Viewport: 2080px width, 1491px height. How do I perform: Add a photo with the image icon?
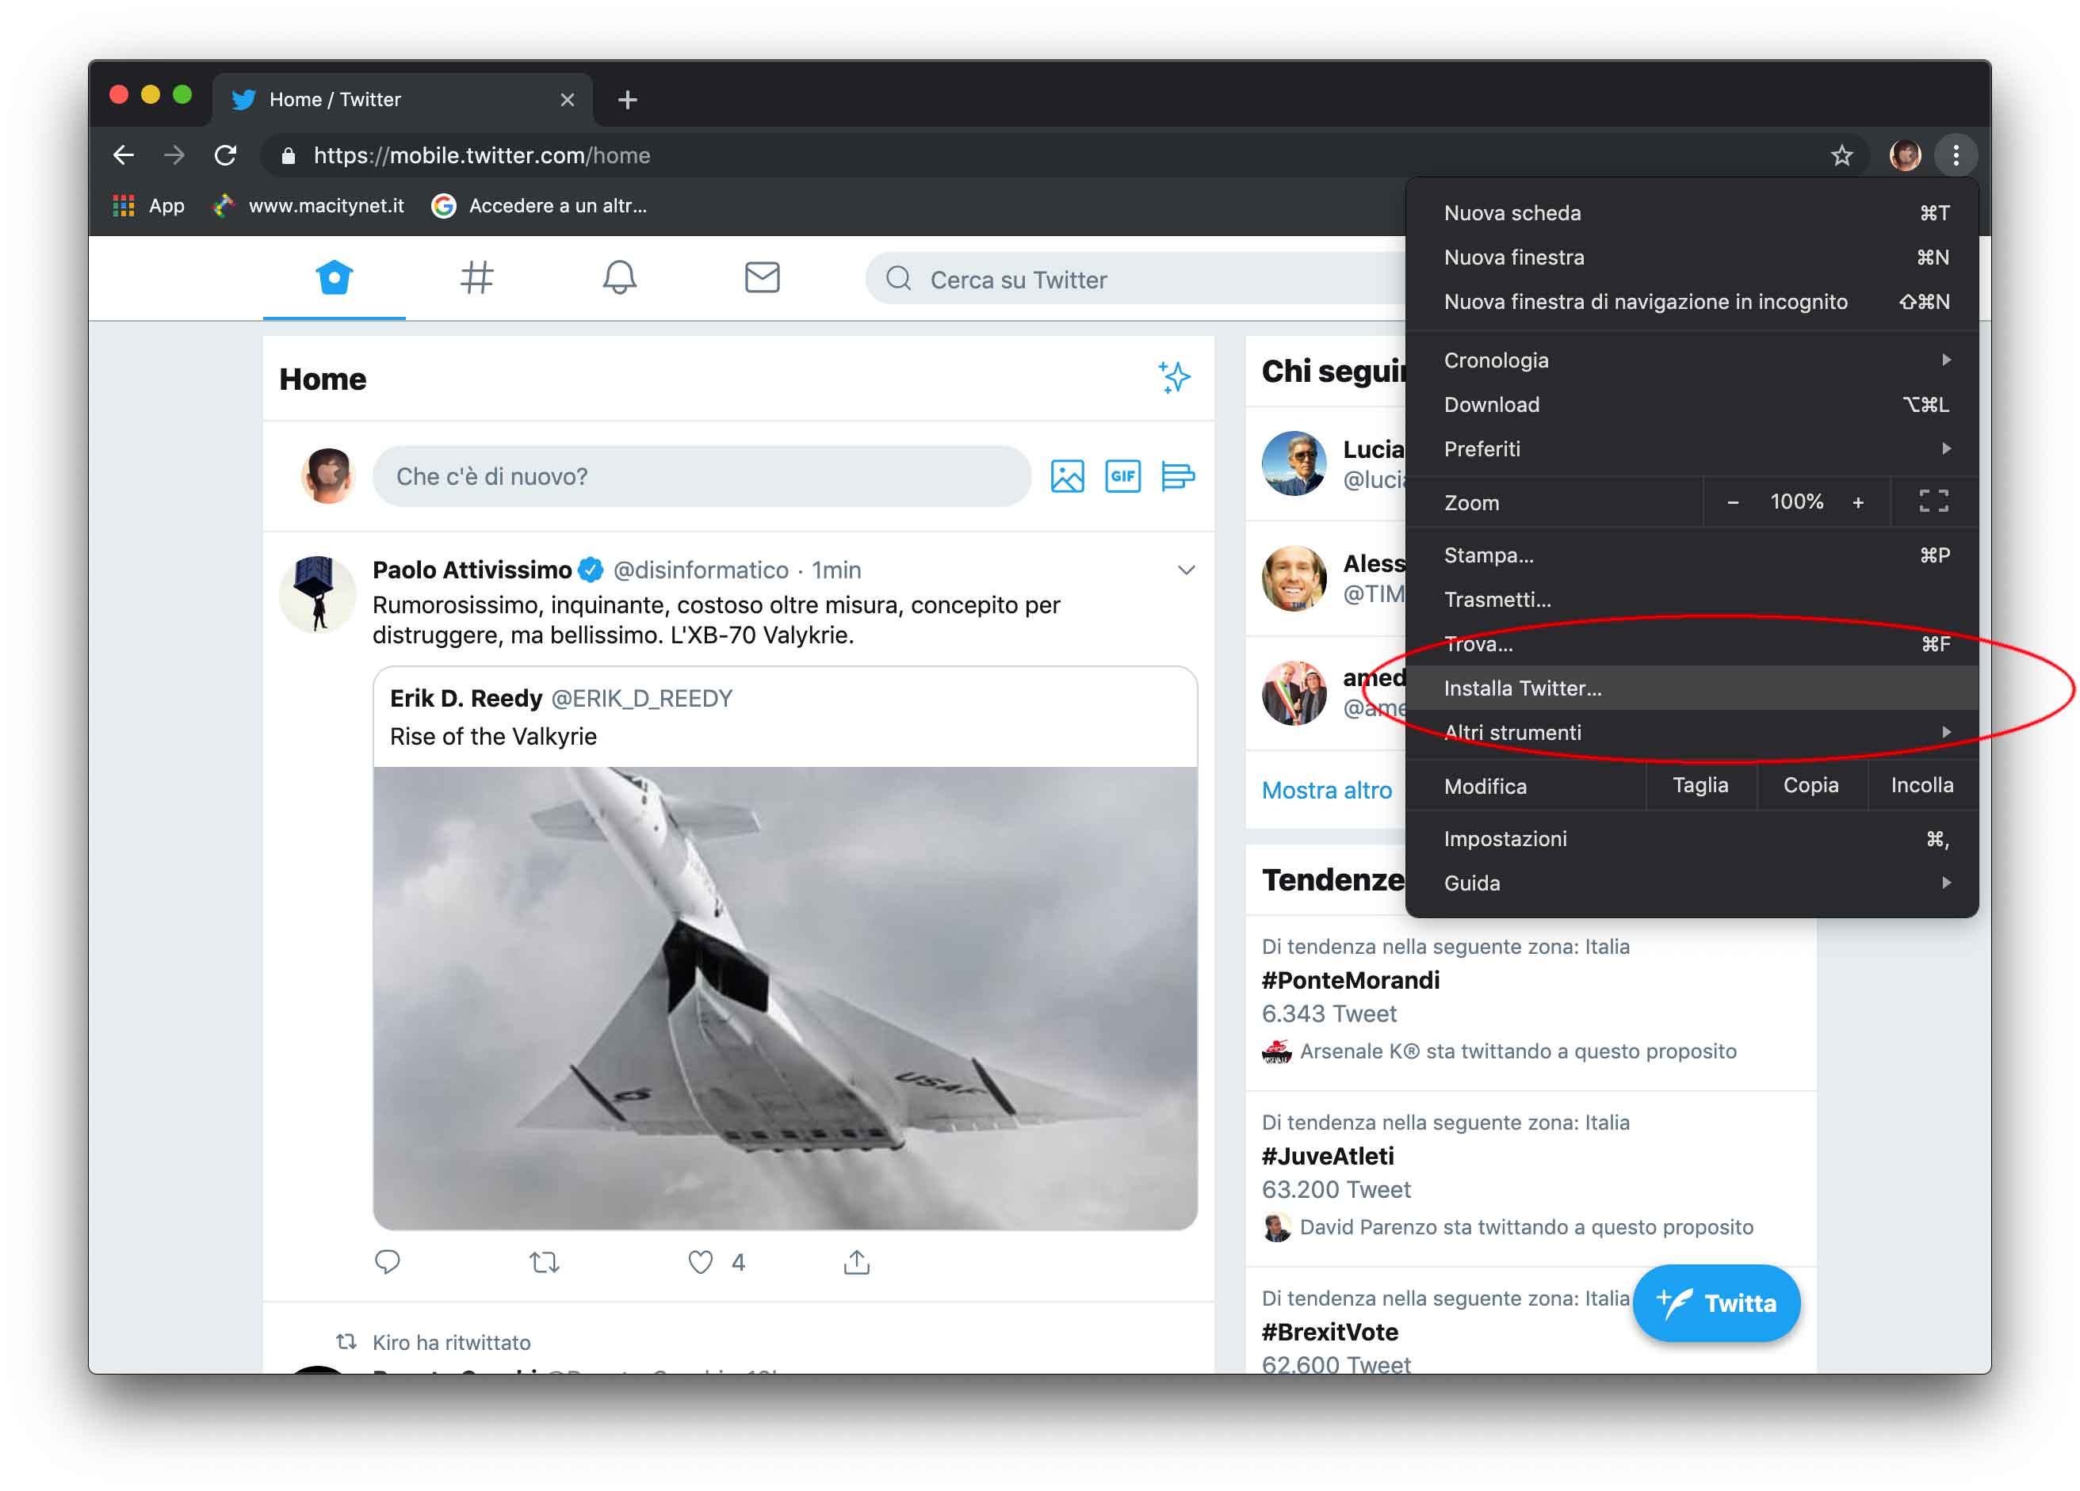[1067, 476]
